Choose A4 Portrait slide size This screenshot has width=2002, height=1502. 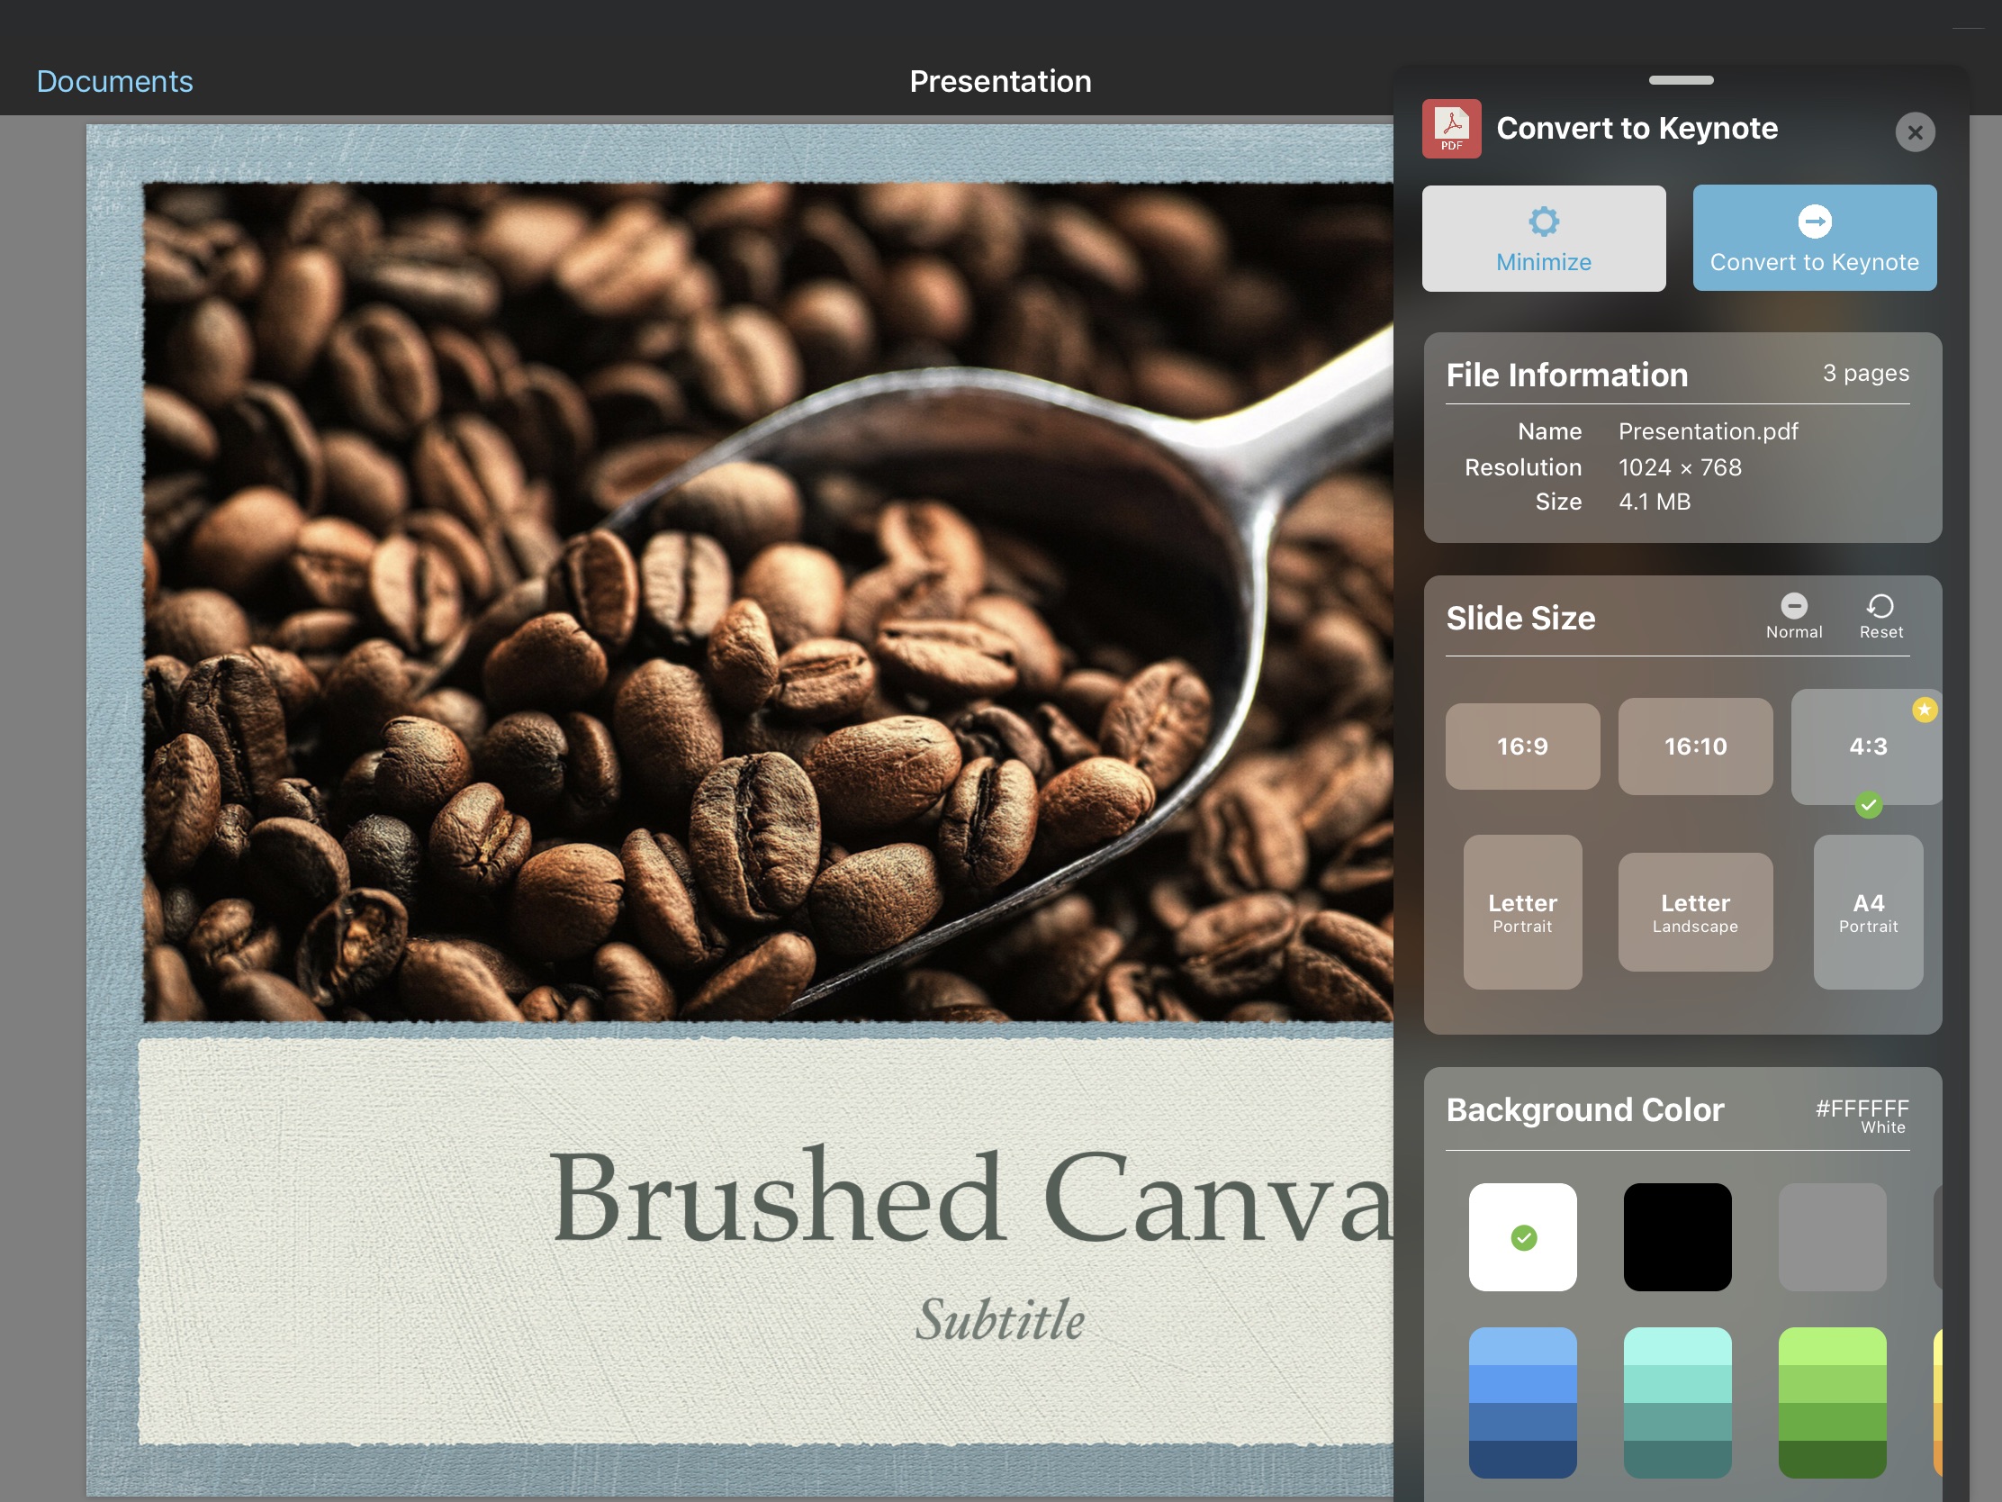pos(1867,912)
